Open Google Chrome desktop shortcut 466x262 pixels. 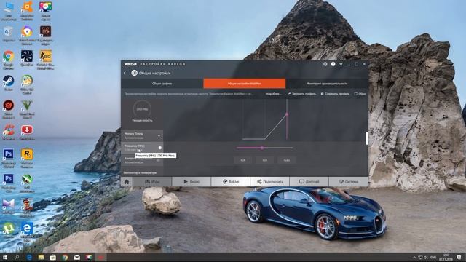[8, 60]
